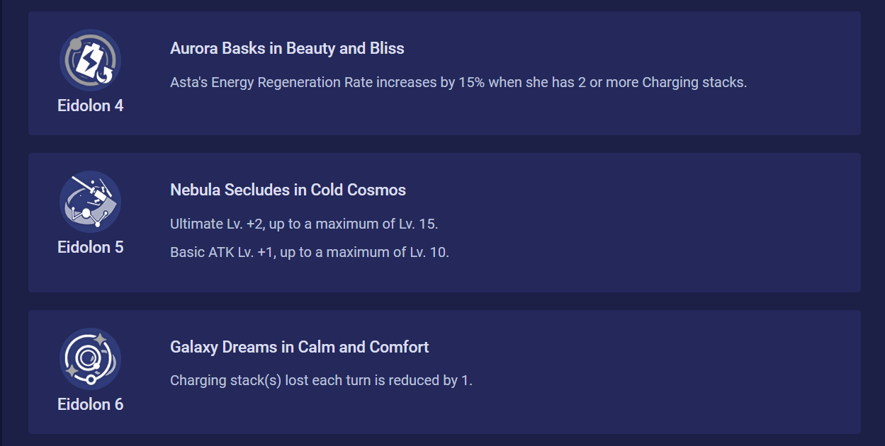Click the 'Eidolon 6' label under icon
Screen dimensions: 885x446
click(91, 404)
